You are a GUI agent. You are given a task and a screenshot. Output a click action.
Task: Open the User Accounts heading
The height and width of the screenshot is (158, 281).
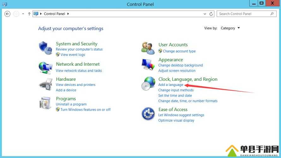(x=173, y=45)
